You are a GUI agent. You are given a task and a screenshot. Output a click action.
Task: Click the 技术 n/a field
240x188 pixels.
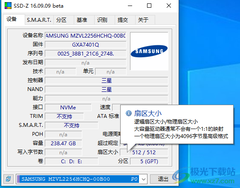tap(61, 72)
